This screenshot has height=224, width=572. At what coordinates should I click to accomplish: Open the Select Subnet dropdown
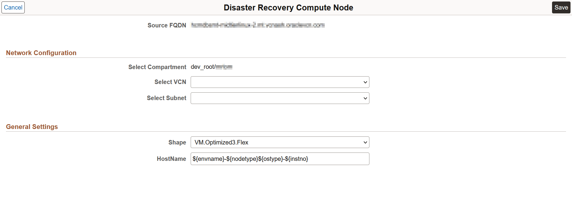(x=279, y=98)
